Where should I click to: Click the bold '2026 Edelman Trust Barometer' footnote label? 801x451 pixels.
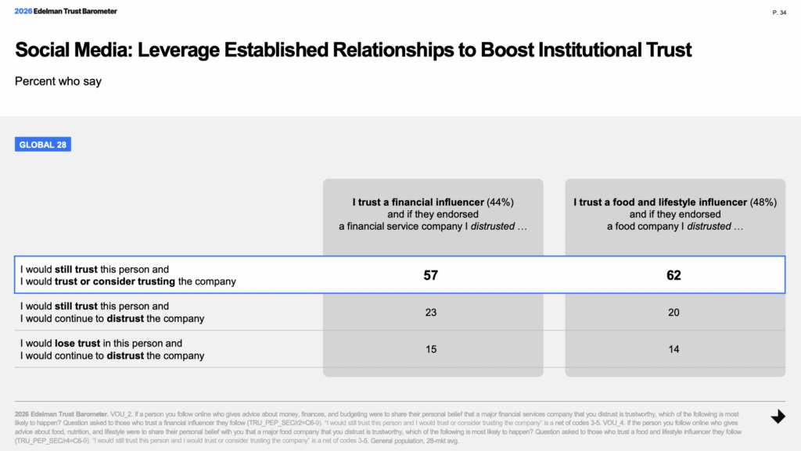click(52, 413)
